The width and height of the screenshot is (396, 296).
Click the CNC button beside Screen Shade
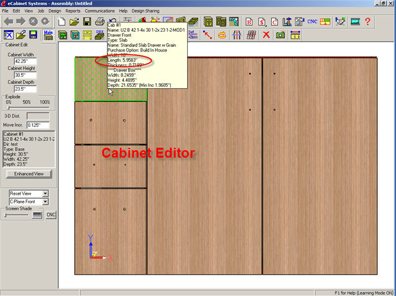pos(51,215)
